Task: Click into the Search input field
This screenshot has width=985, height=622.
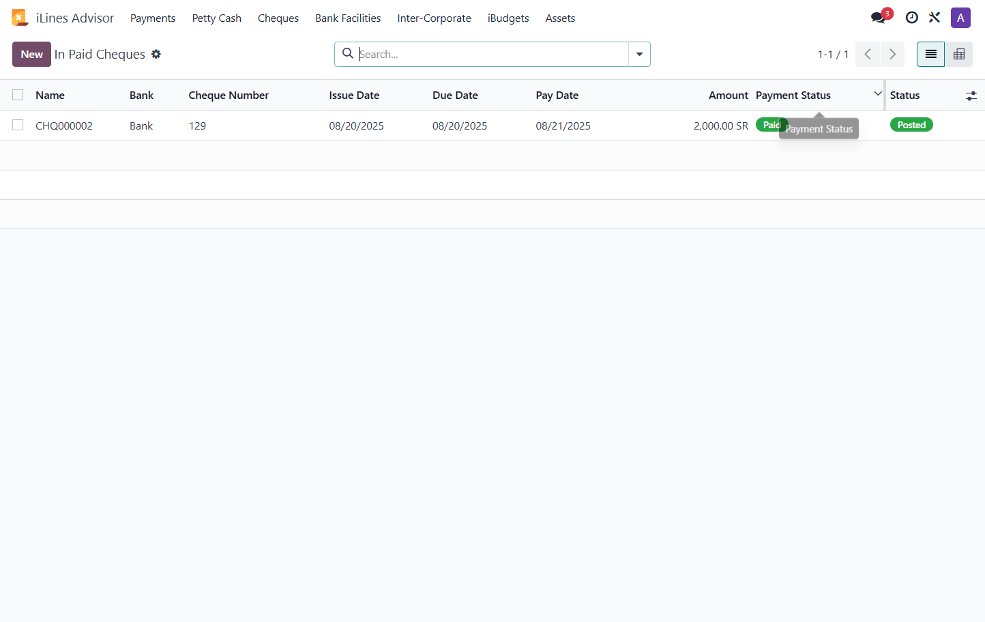Action: [492, 54]
